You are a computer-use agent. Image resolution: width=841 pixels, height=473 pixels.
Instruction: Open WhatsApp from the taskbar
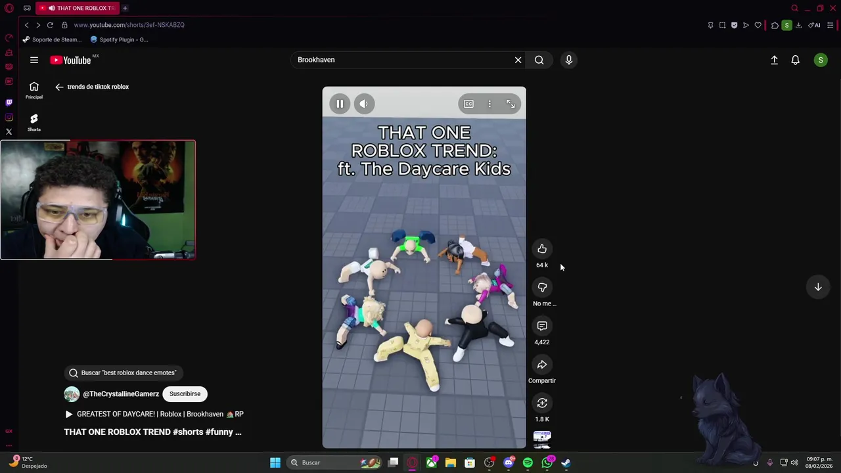point(547,462)
